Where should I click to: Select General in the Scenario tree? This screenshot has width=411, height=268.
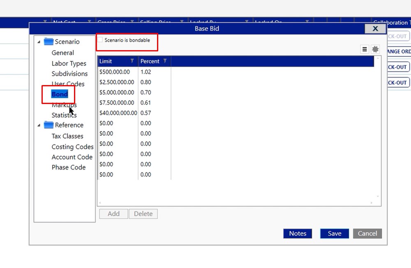point(63,53)
